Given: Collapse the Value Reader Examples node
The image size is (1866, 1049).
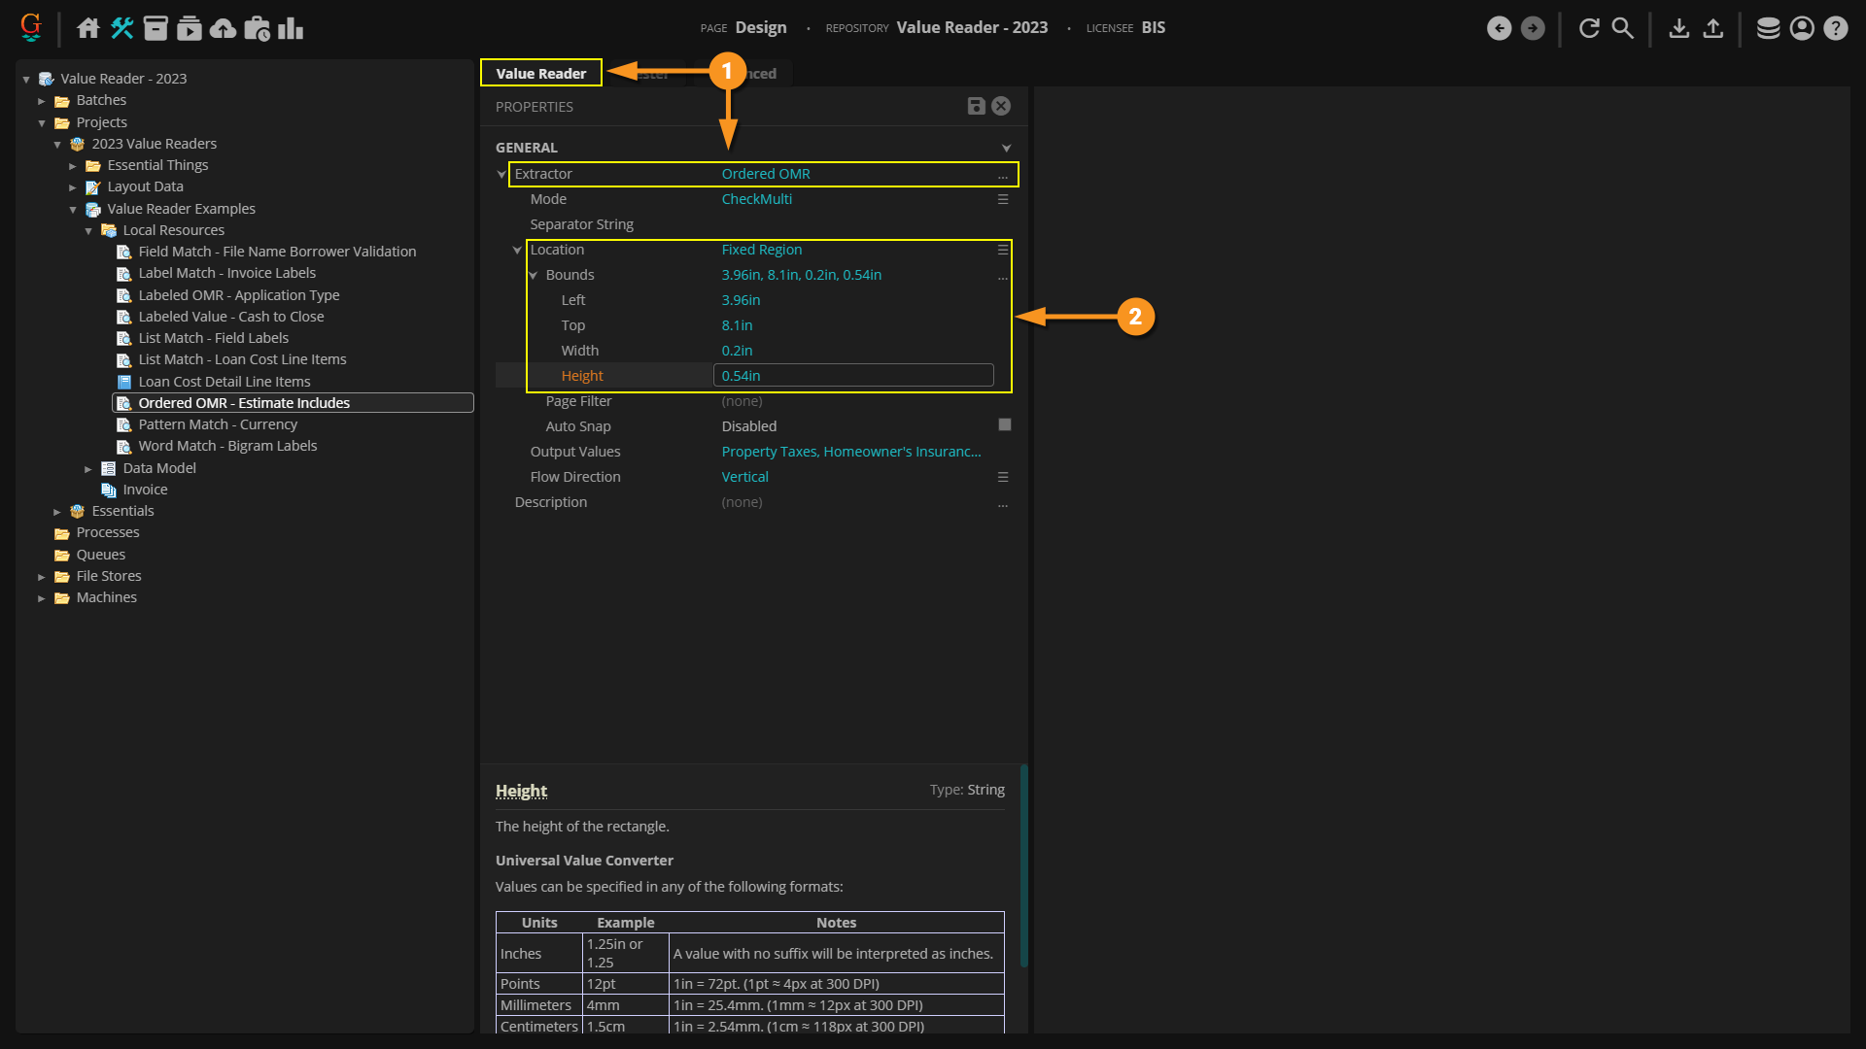Looking at the screenshot, I should coord(73,210).
